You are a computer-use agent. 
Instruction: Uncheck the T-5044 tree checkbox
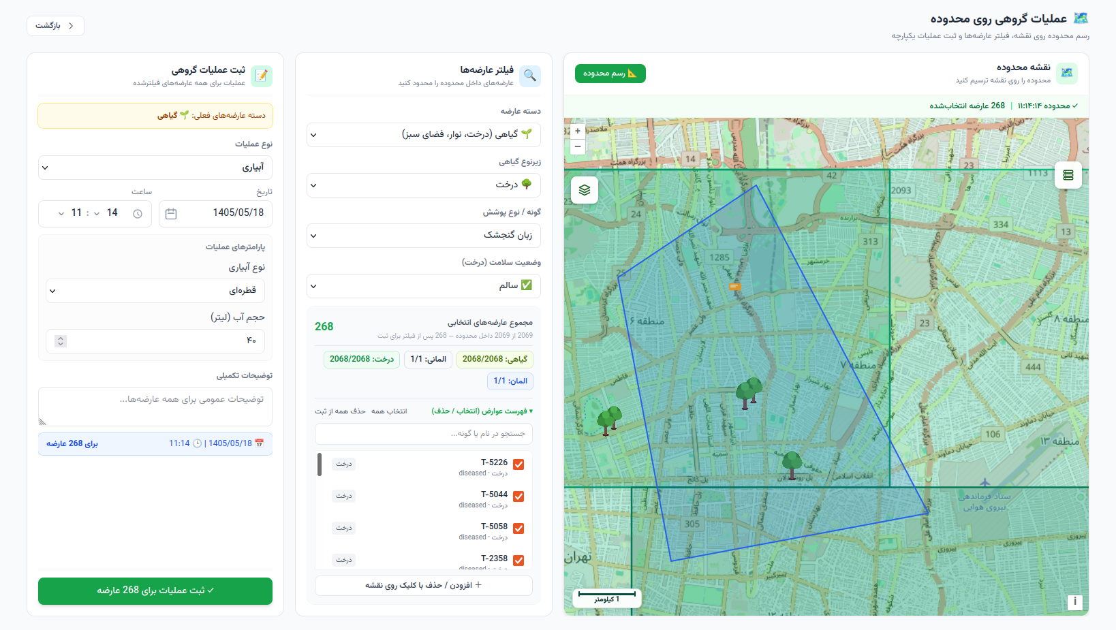[518, 497]
